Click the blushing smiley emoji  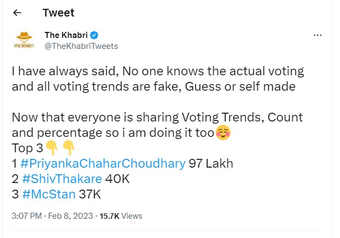point(223,133)
